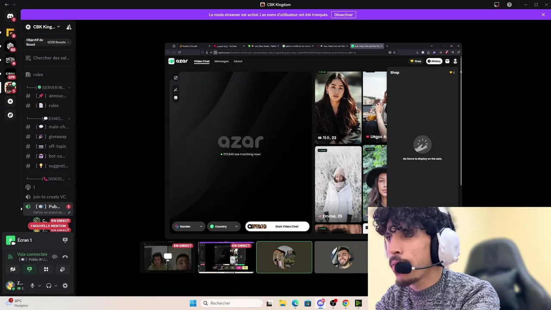The height and width of the screenshot is (310, 551).
Task: Click the user avatar in the account panel
Action: [x=9, y=285]
